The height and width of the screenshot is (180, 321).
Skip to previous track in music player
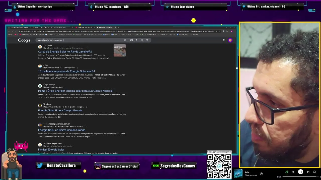tap(293, 172)
